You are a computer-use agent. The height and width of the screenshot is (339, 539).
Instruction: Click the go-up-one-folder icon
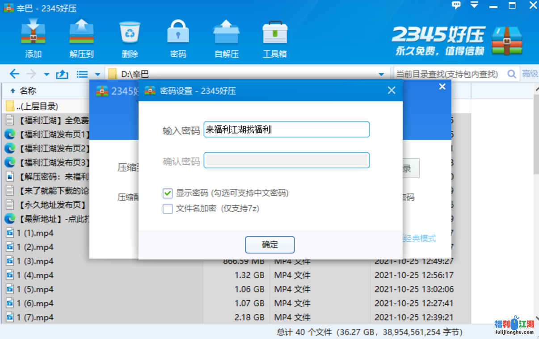click(x=62, y=74)
